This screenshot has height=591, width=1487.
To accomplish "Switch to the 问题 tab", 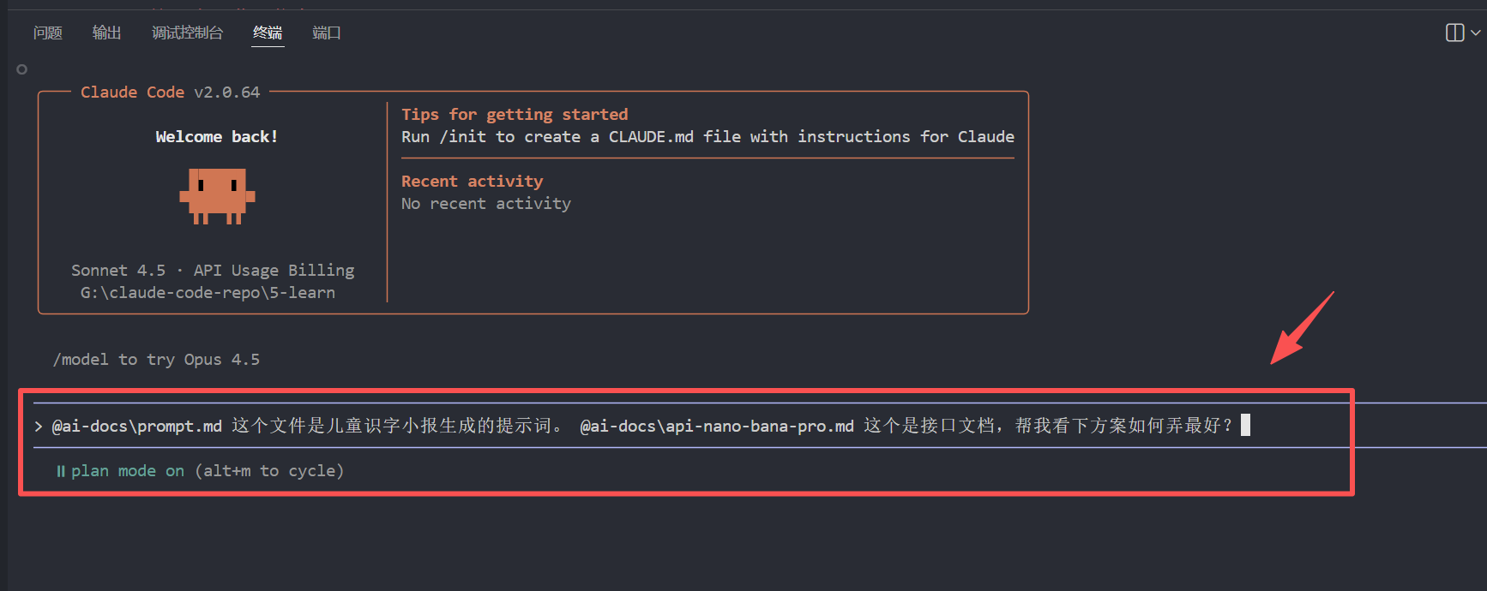I will pyautogui.click(x=48, y=33).
